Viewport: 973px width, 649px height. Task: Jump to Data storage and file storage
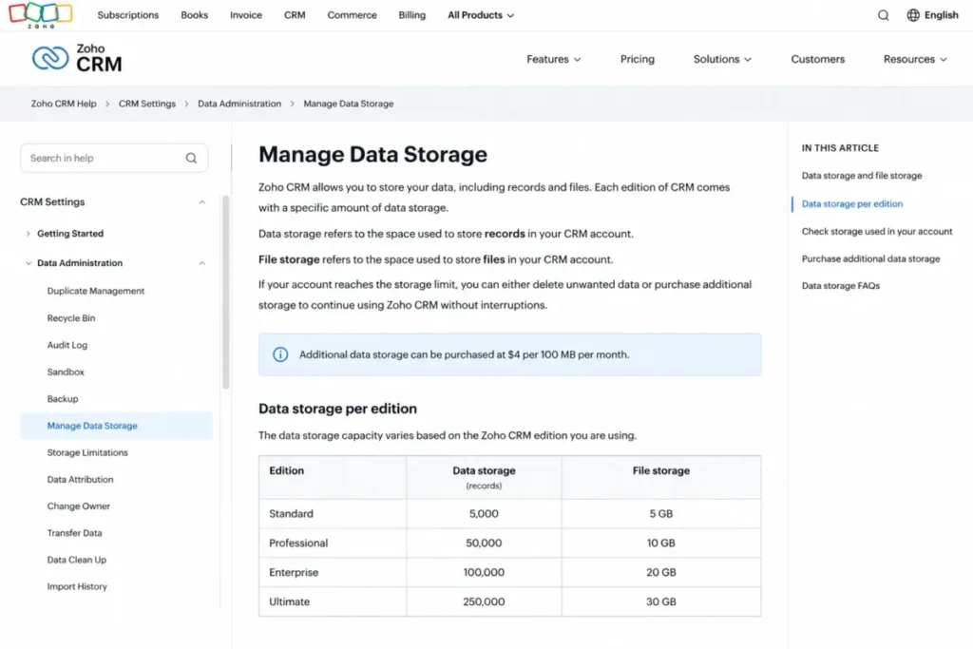click(x=861, y=176)
